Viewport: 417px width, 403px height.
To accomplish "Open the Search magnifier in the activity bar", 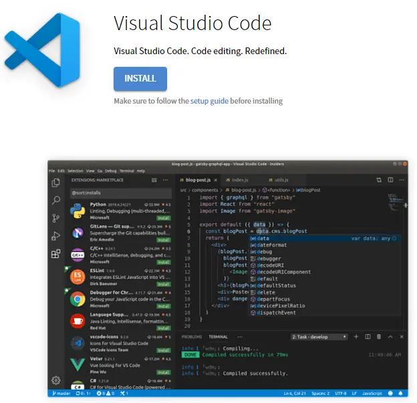I will 56,200.
